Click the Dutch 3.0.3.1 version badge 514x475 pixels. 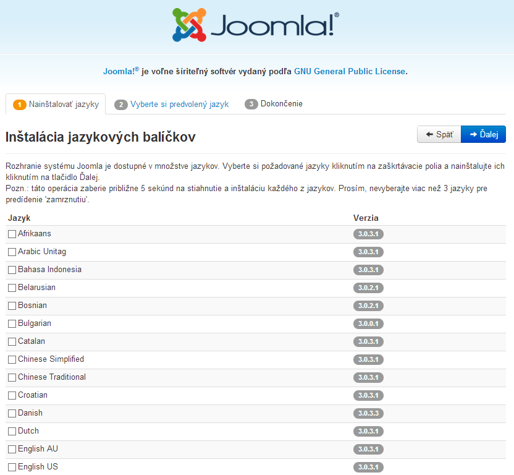[x=368, y=431]
